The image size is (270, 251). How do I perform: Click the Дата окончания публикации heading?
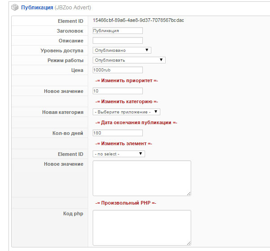[x=136, y=122]
